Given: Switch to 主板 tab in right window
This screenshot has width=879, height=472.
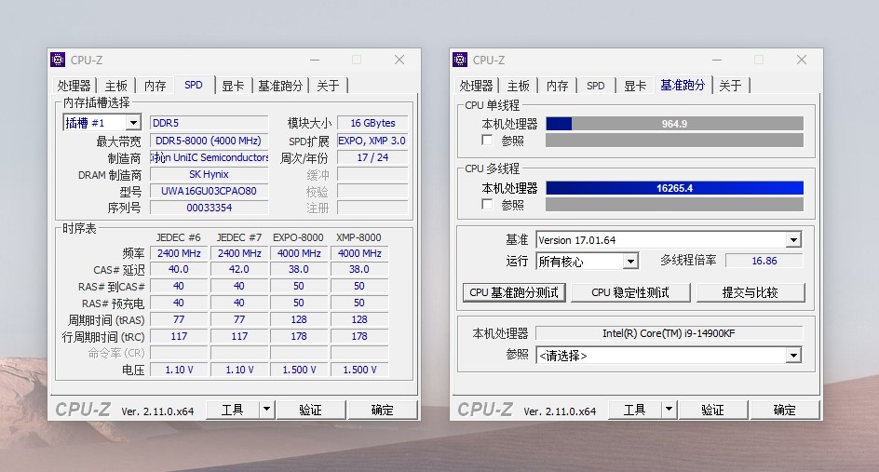Looking at the screenshot, I should coord(519,86).
